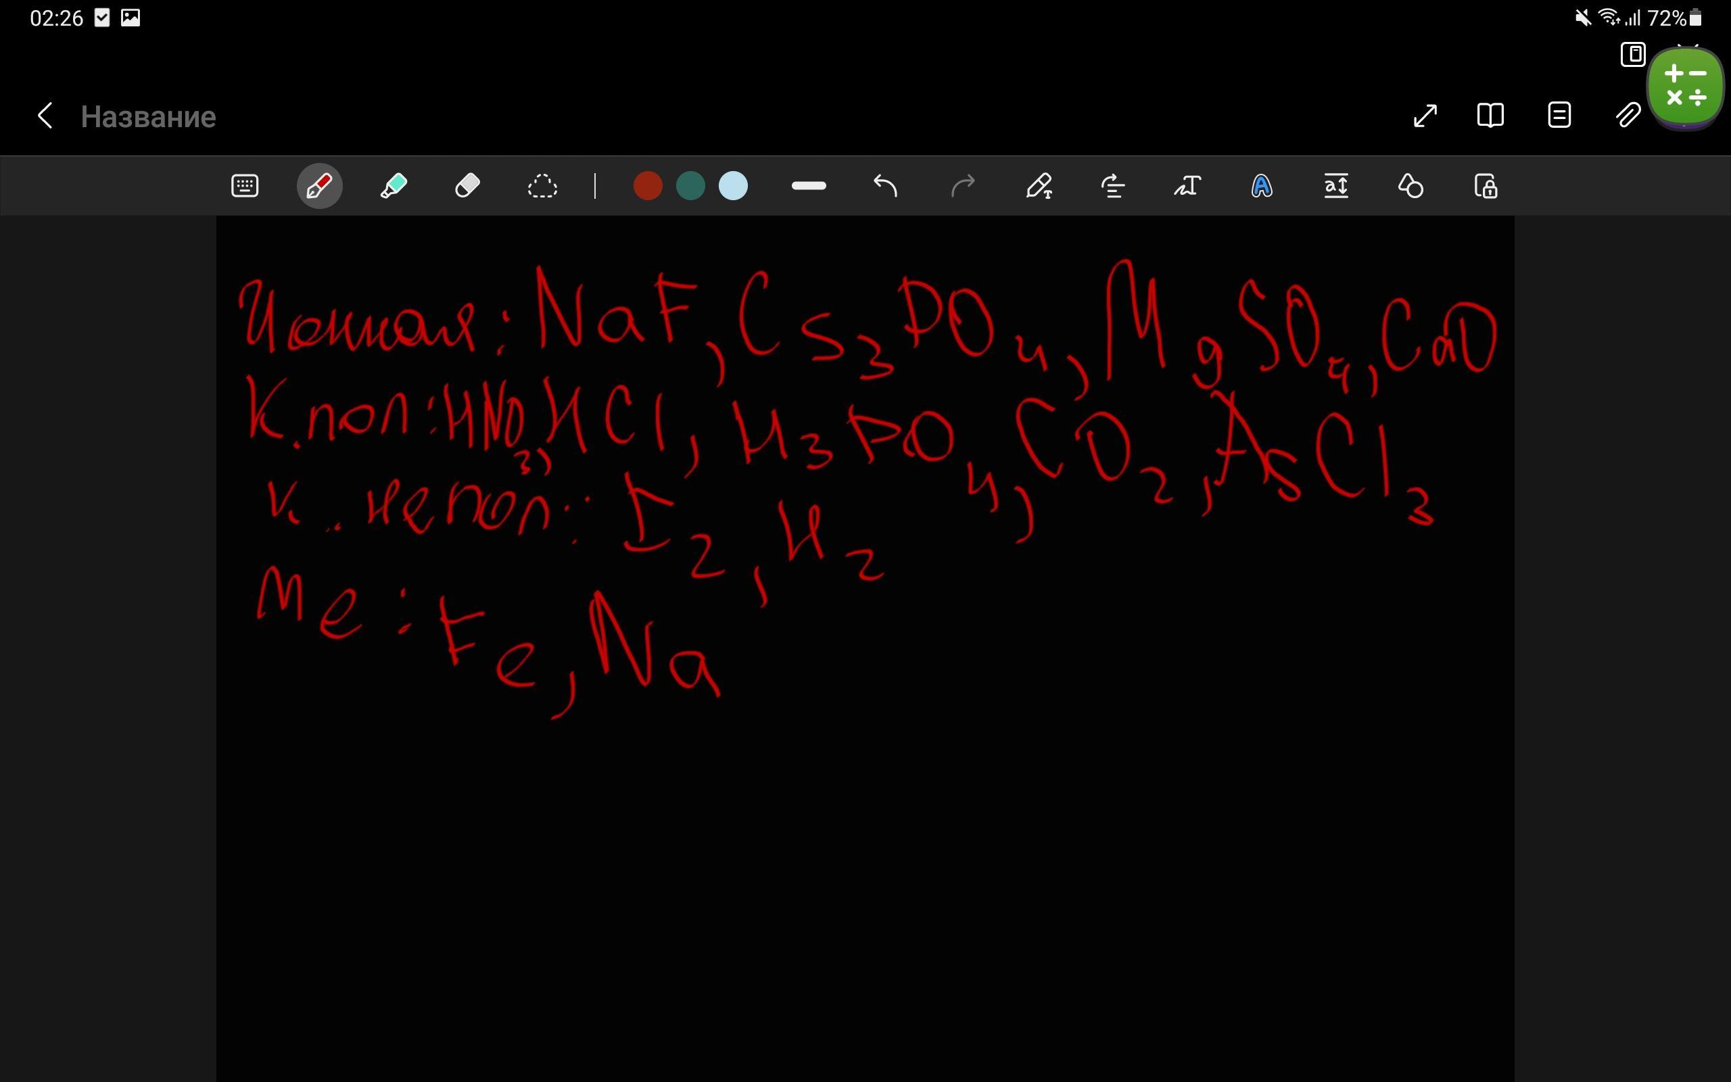This screenshot has width=1731, height=1082.
Task: Redo the undone stroke
Action: pyautogui.click(x=963, y=186)
